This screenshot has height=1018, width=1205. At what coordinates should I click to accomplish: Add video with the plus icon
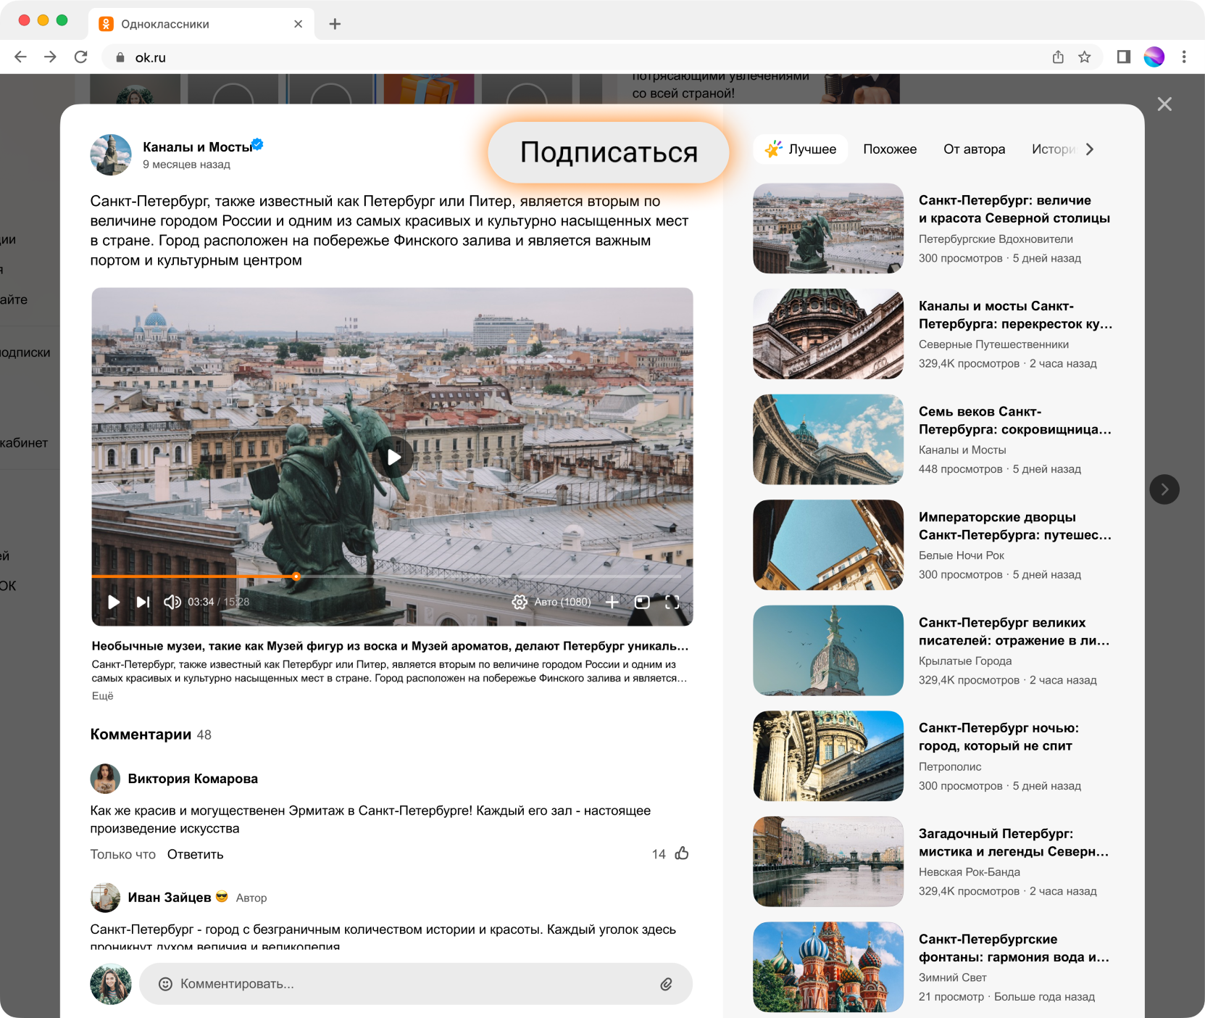612,602
